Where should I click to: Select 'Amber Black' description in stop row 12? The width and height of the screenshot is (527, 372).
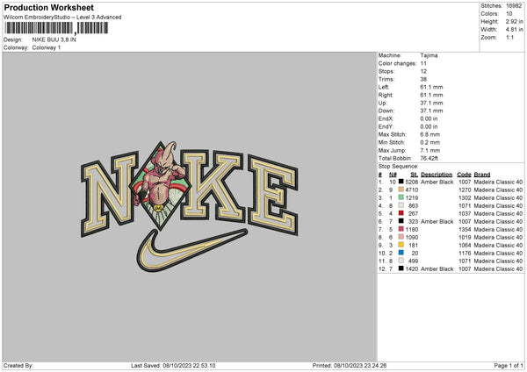[437, 269]
